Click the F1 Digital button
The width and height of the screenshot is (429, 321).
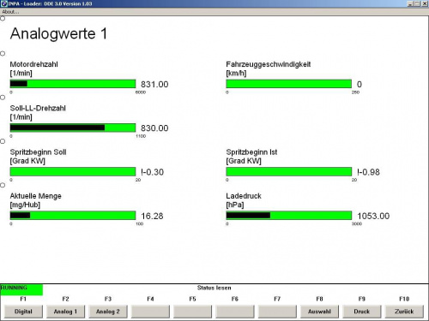click(x=23, y=312)
